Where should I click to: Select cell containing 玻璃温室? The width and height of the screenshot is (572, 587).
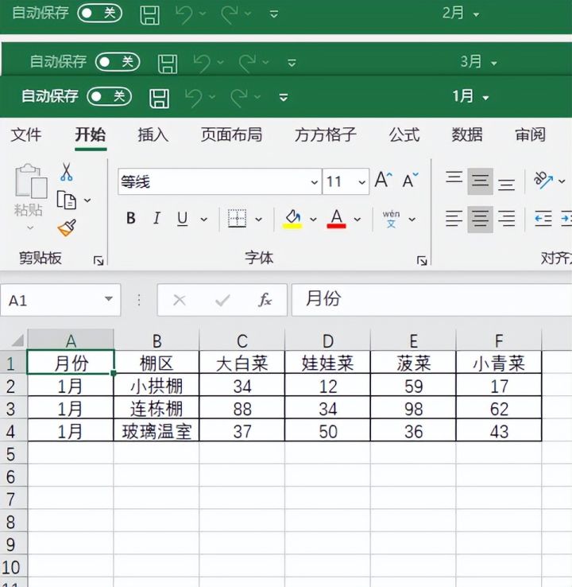[x=157, y=432]
